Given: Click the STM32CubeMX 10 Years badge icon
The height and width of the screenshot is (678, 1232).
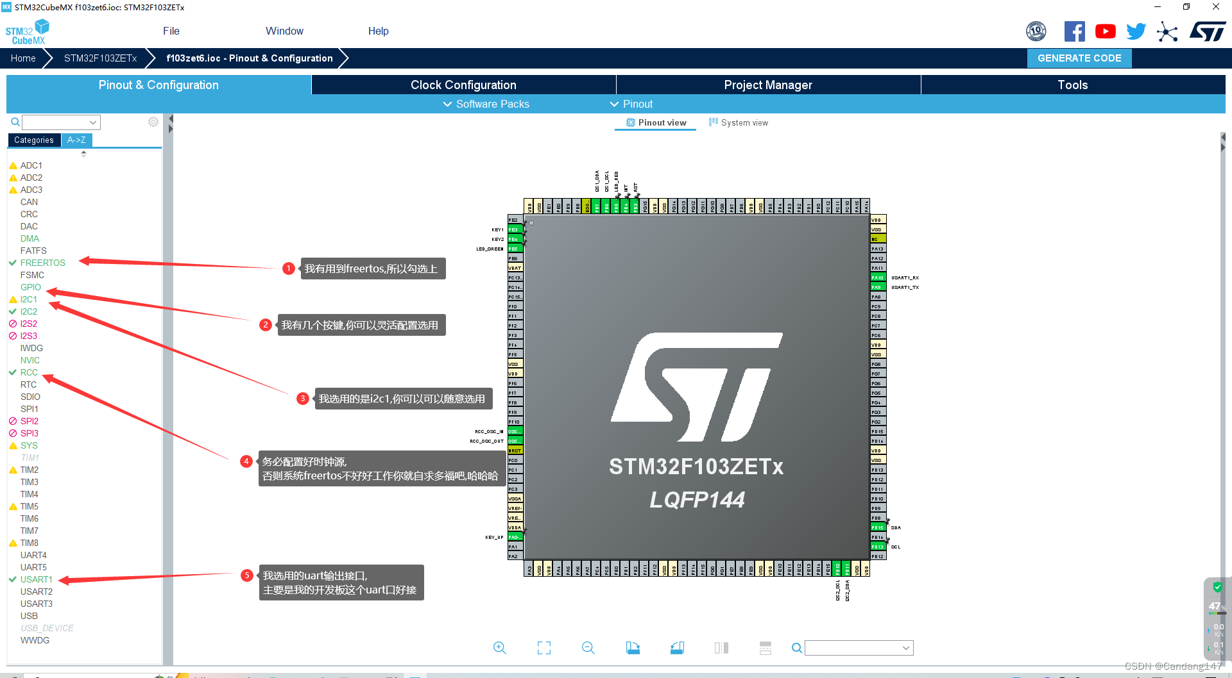Looking at the screenshot, I should tap(1036, 31).
